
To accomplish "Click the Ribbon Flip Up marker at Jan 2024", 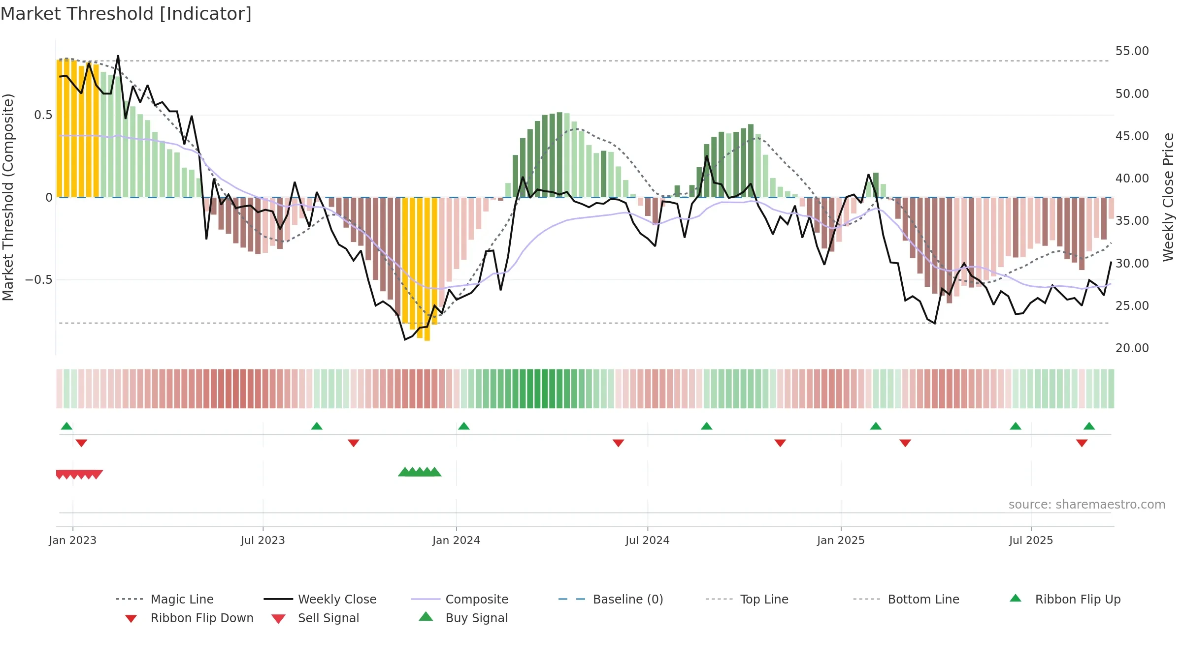I will click(x=463, y=426).
